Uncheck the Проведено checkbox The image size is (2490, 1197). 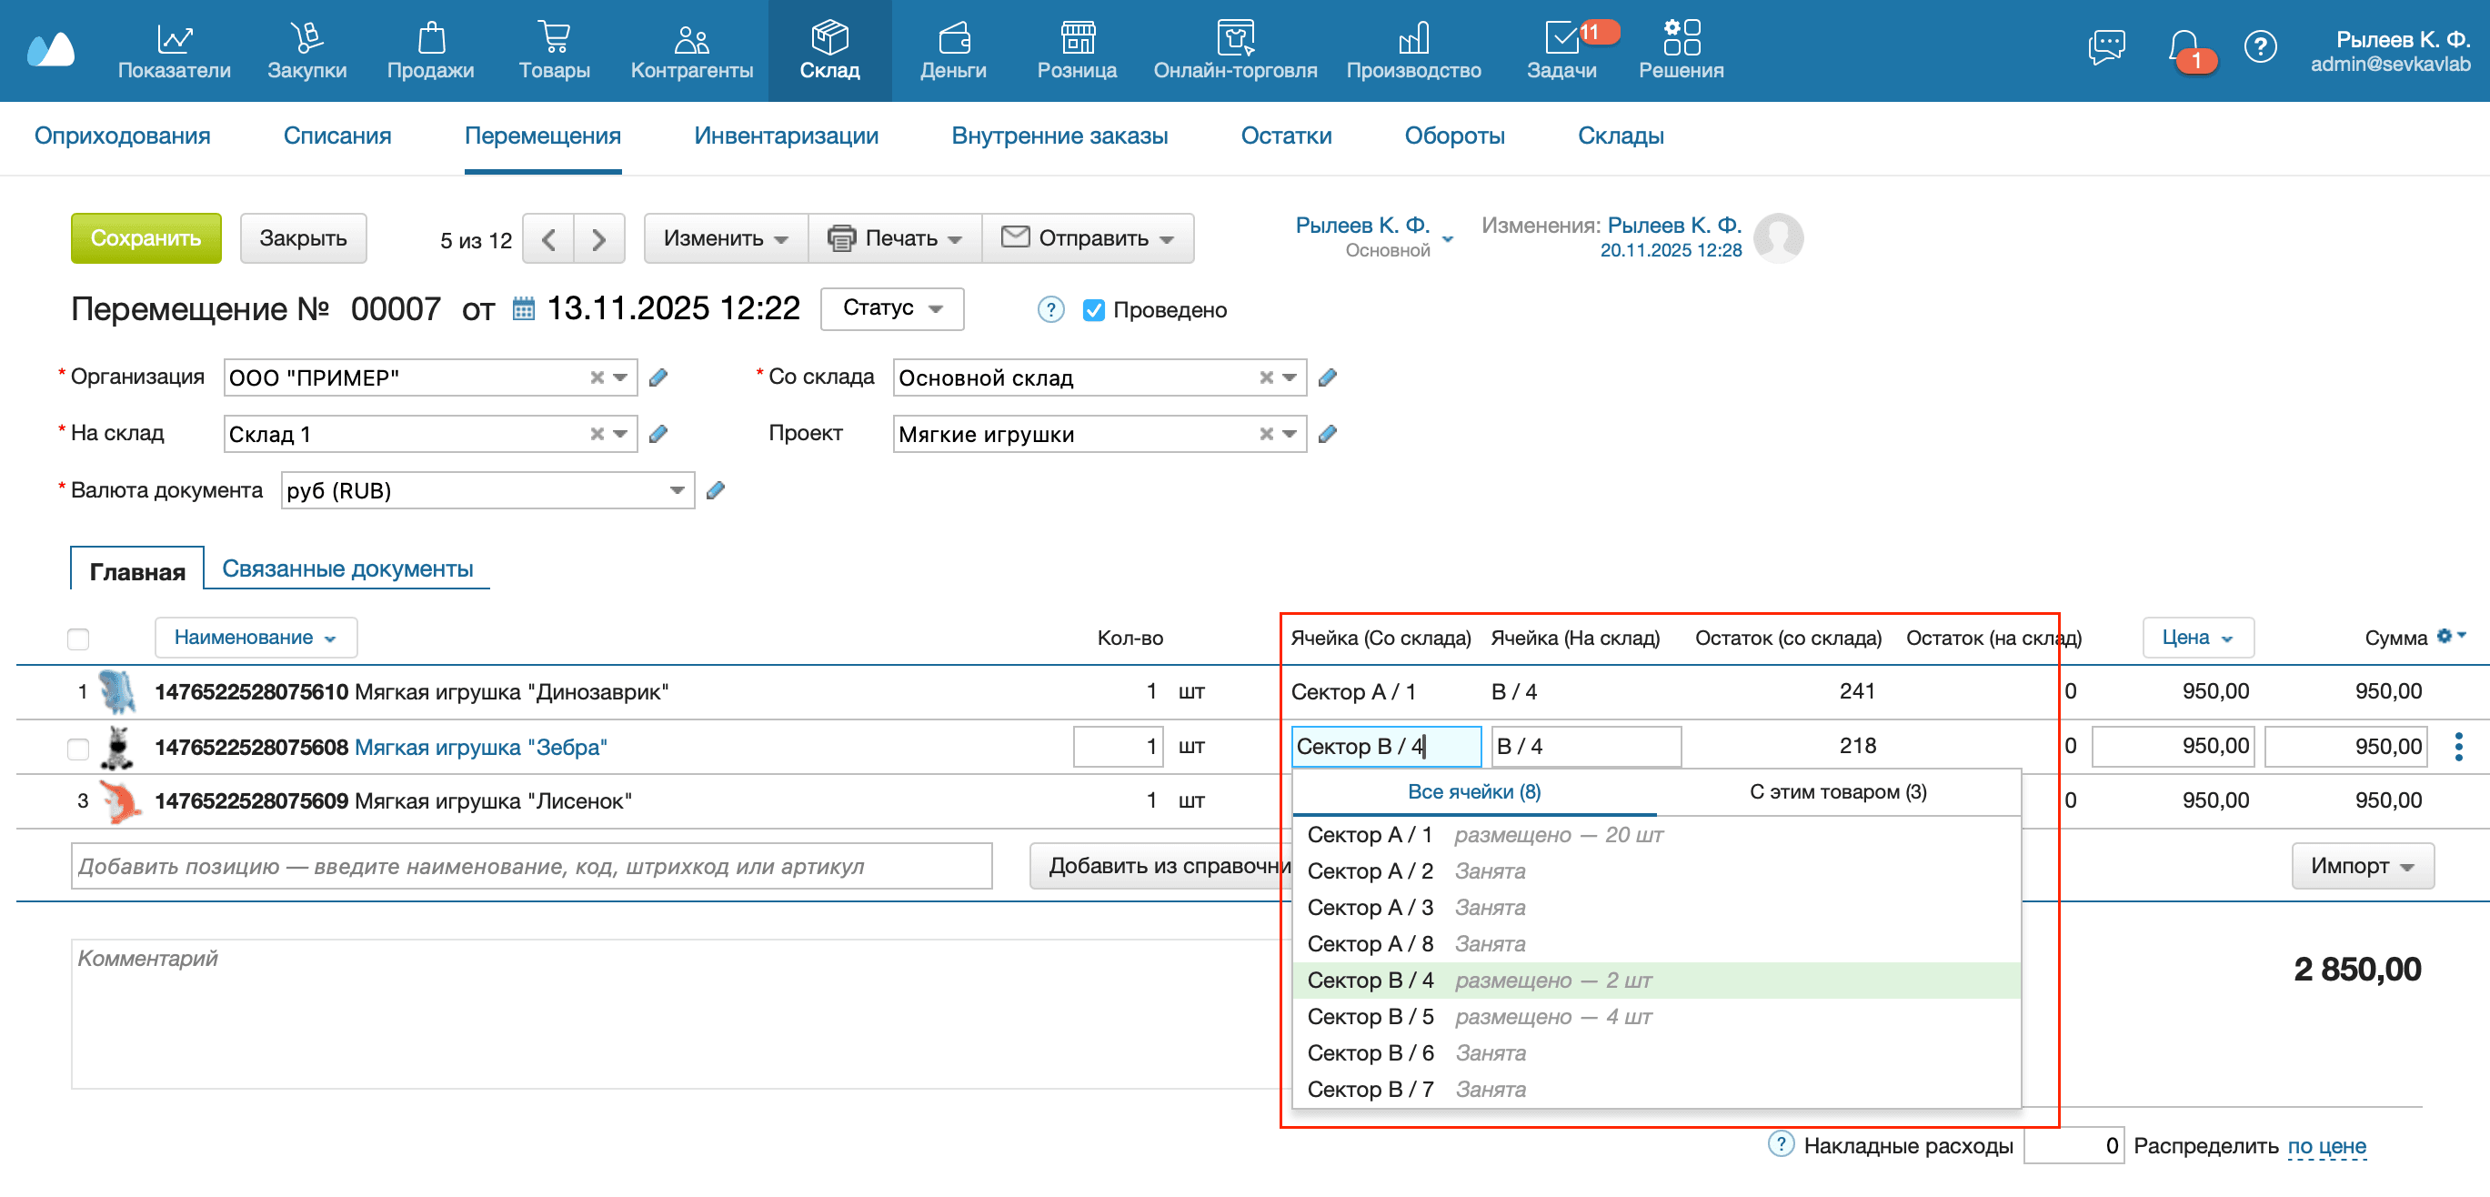click(x=1093, y=310)
